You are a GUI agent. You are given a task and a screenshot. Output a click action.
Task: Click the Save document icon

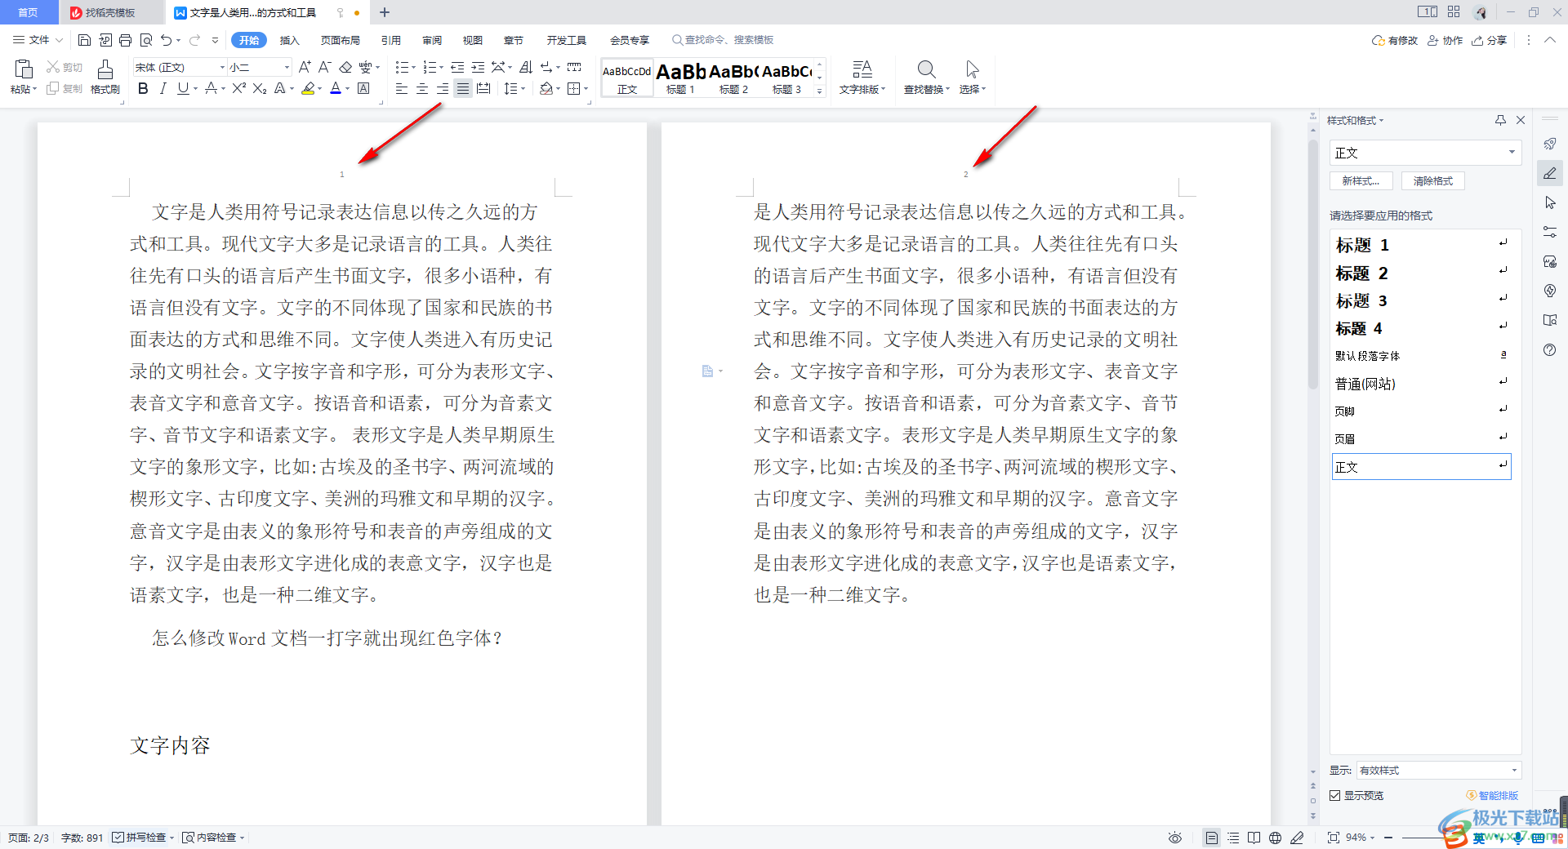pyautogui.click(x=84, y=40)
